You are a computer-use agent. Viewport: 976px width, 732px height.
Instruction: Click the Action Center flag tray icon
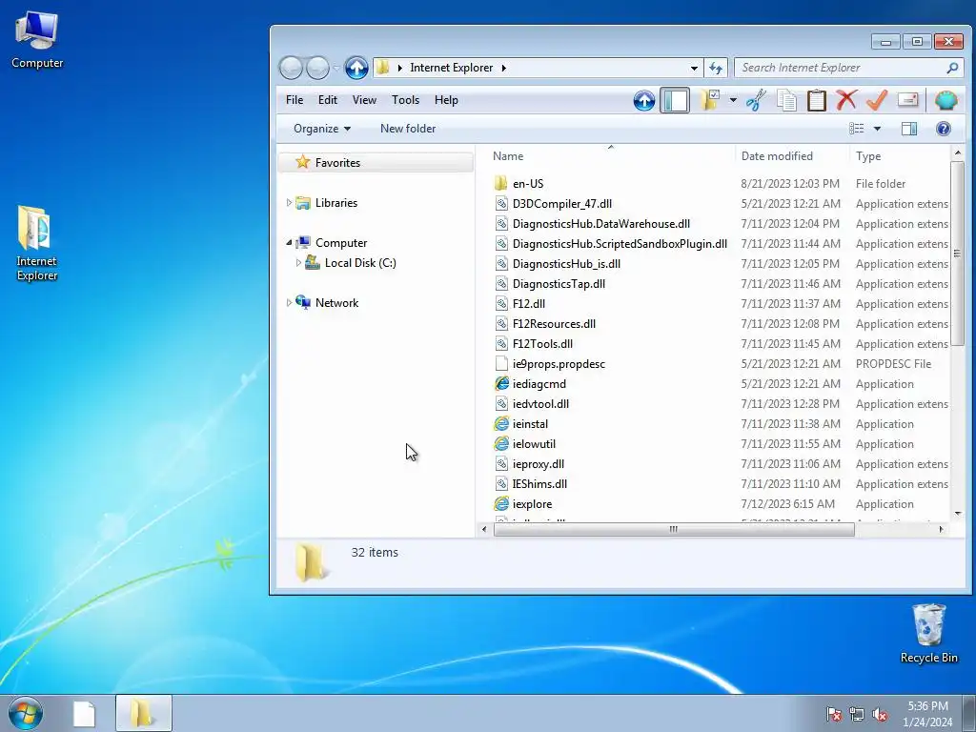tap(833, 714)
